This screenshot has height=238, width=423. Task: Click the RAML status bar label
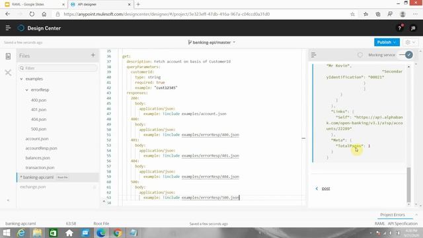379,223
